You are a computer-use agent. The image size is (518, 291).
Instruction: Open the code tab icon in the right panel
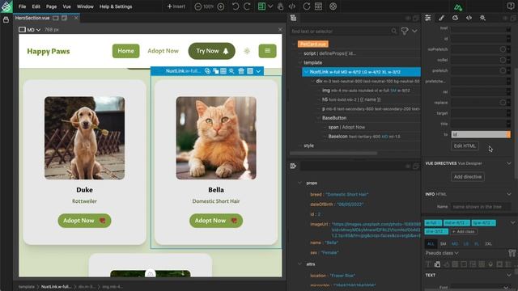click(469, 18)
